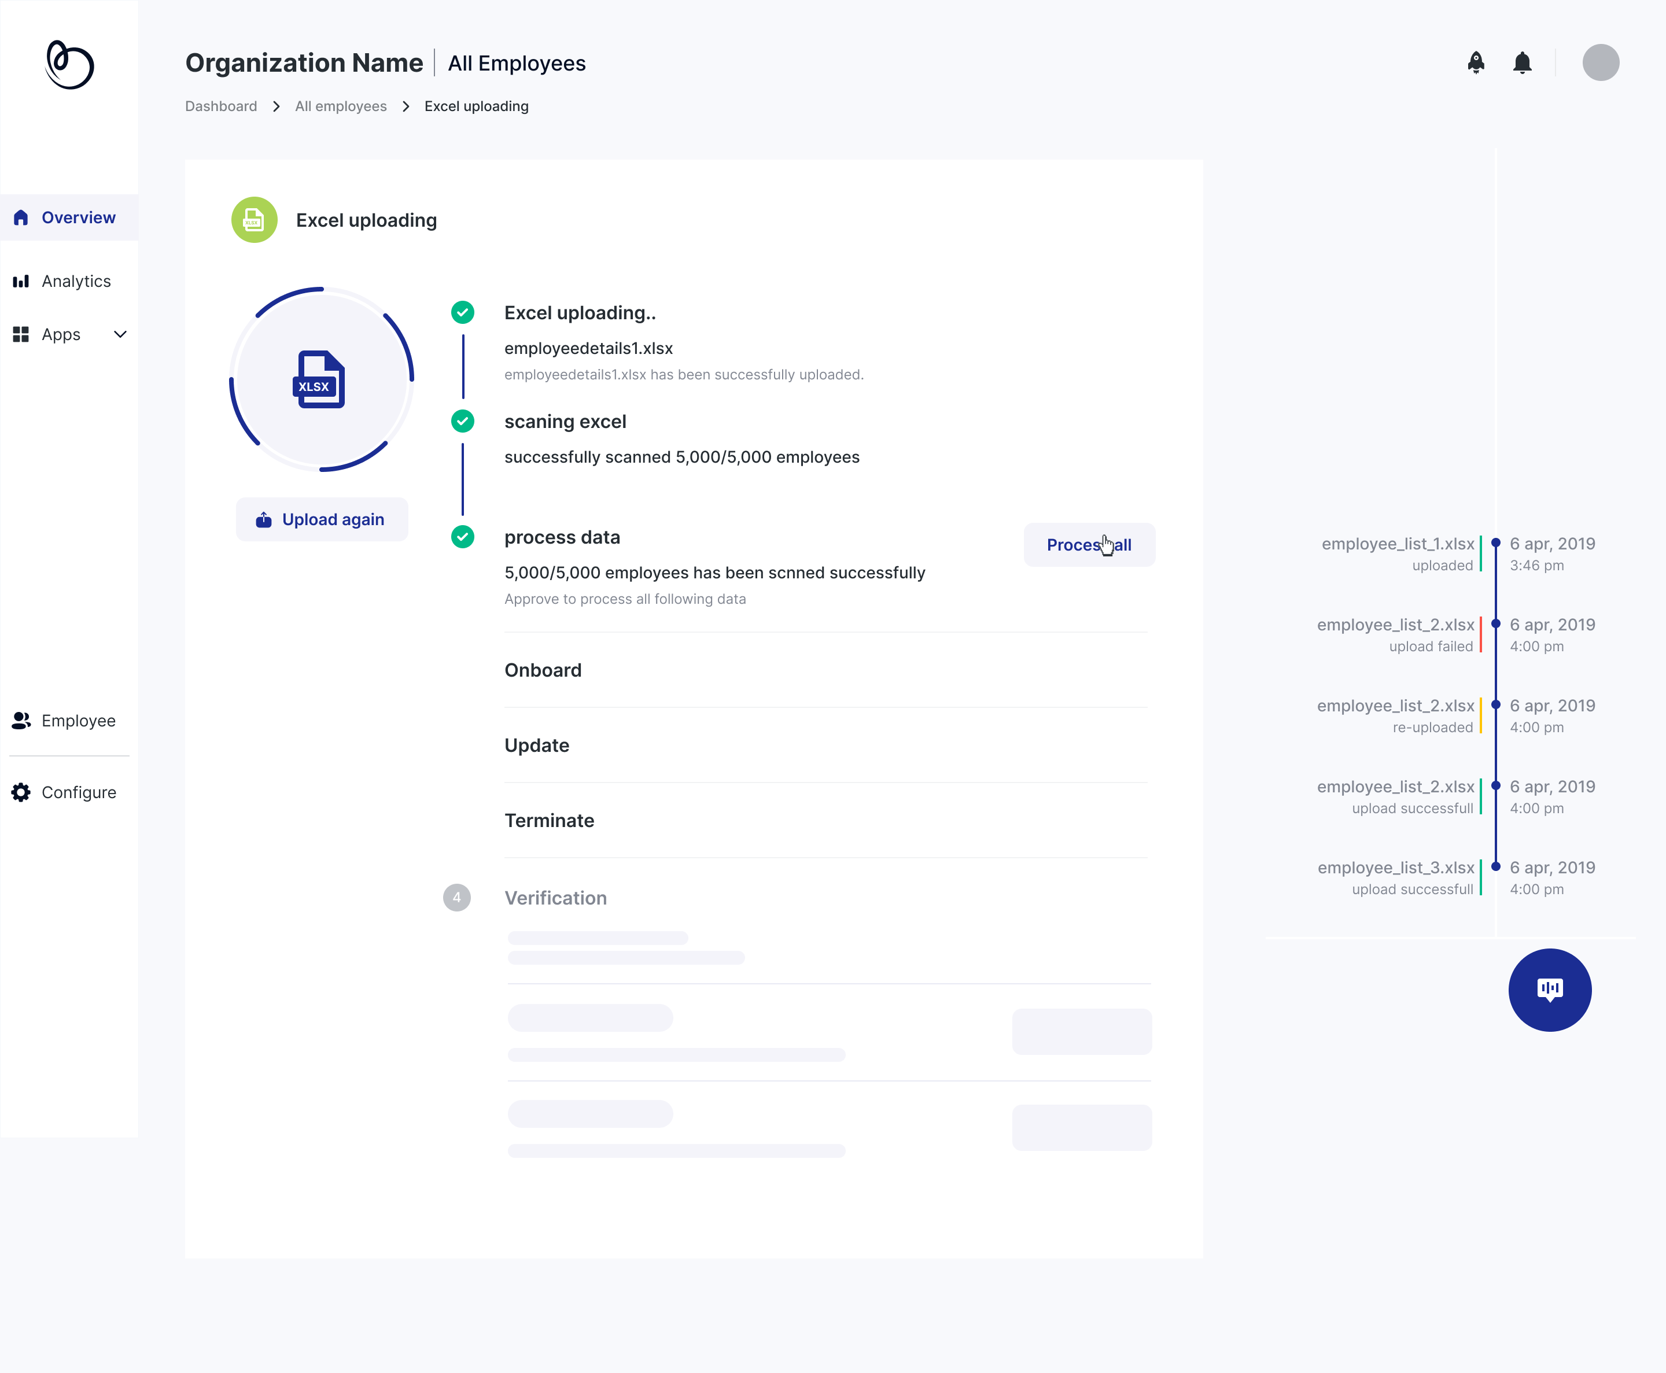Screen dimensions: 1666x1373
Task: Select Overview in the sidebar menu
Action: tap(78, 217)
